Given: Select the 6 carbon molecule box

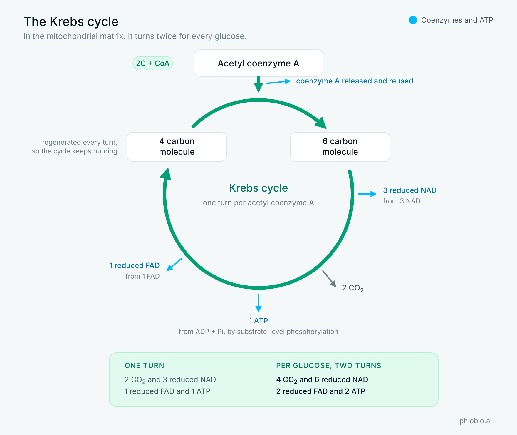Looking at the screenshot, I should 340,147.
